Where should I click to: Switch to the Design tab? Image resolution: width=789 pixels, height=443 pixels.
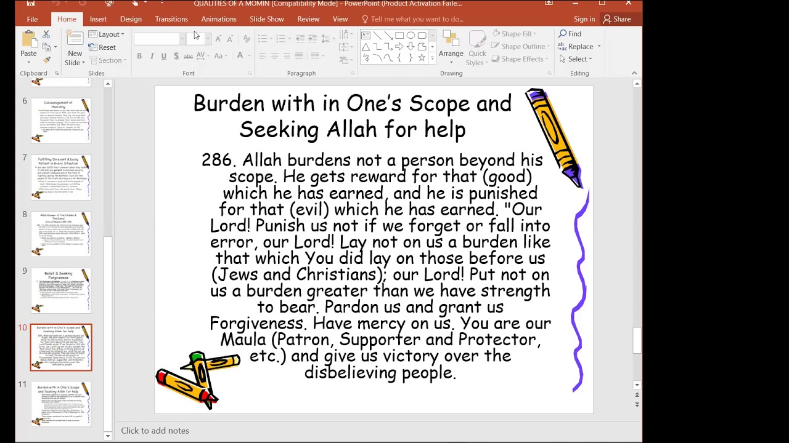(x=131, y=19)
